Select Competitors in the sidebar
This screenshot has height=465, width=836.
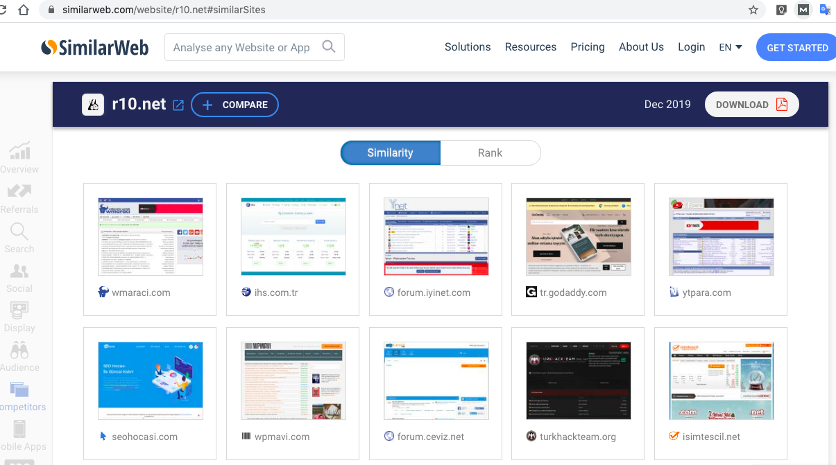coord(21,396)
